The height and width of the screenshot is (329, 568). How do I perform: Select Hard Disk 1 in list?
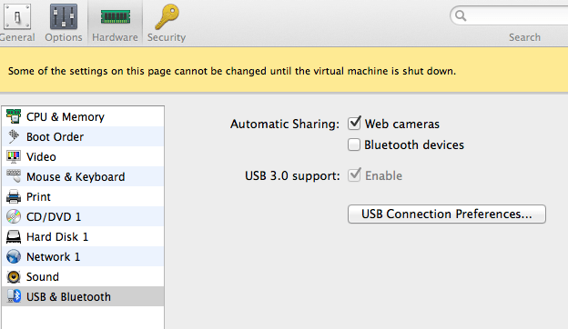[83, 236]
